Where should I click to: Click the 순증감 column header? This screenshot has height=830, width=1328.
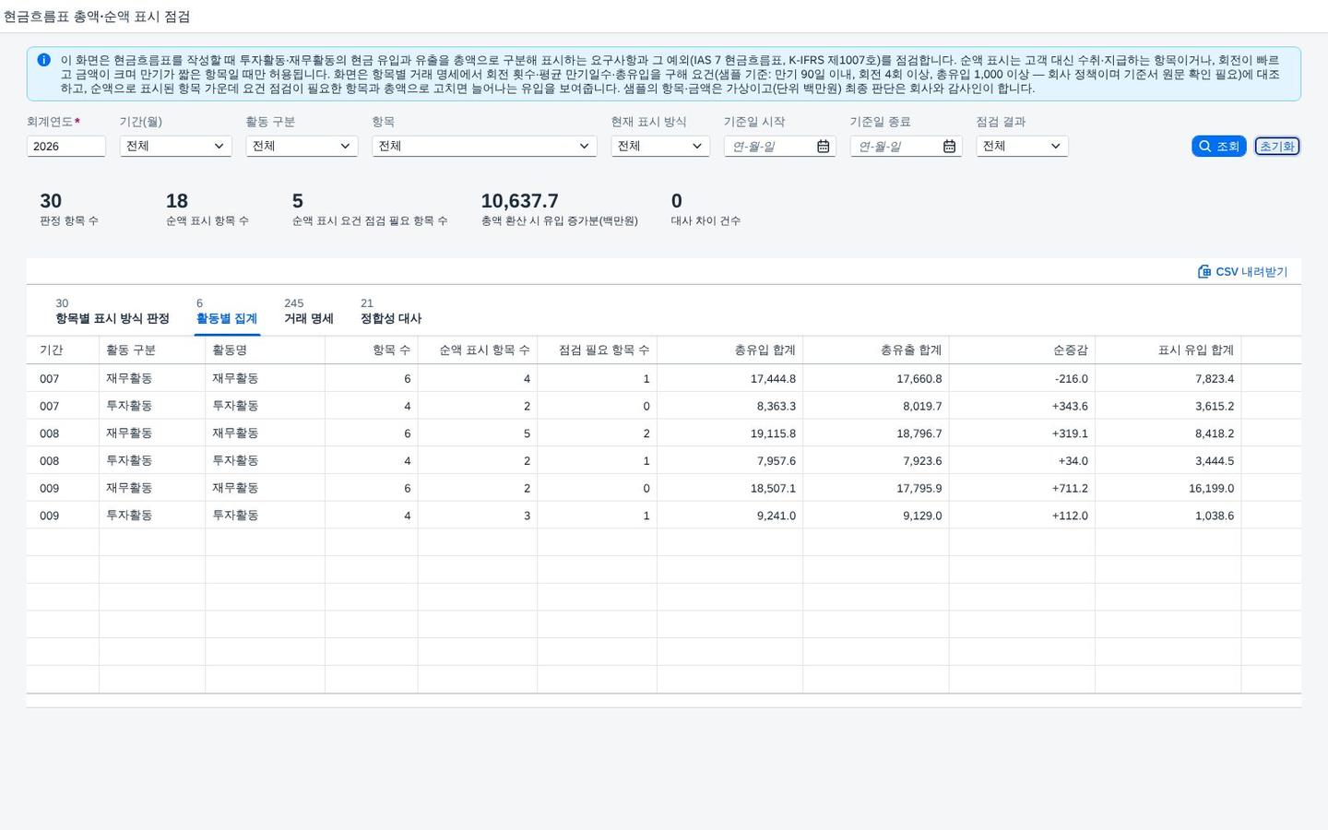(x=1022, y=350)
